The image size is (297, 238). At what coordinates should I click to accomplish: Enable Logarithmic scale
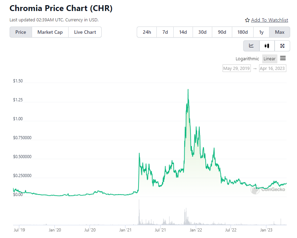pyautogui.click(x=247, y=59)
